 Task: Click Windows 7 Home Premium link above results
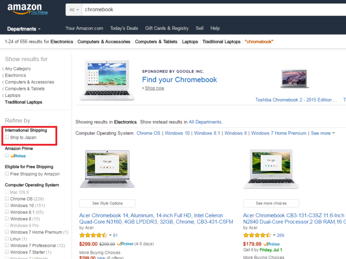(x=279, y=133)
